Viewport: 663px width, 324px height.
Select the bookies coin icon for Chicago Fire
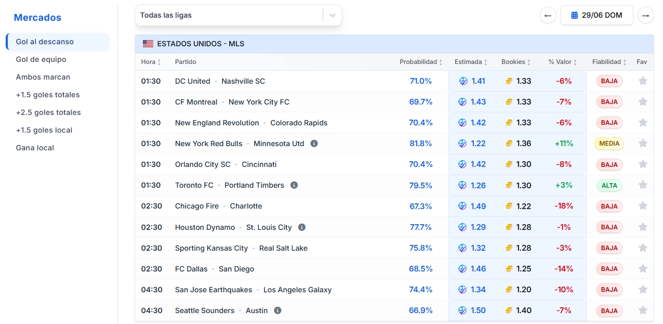[509, 206]
